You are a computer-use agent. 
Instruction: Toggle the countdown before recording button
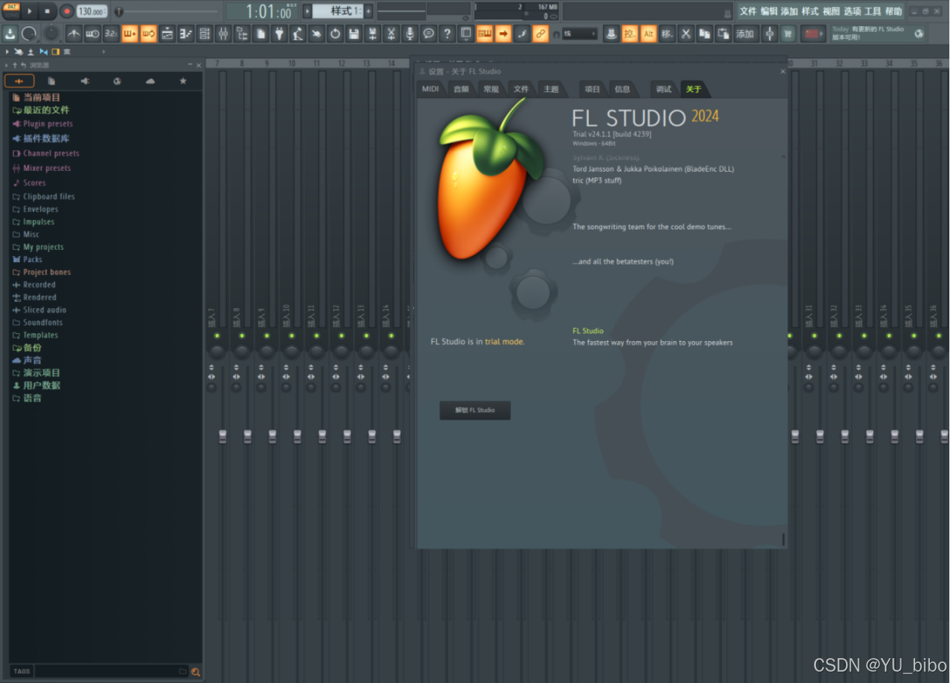pyautogui.click(x=111, y=34)
